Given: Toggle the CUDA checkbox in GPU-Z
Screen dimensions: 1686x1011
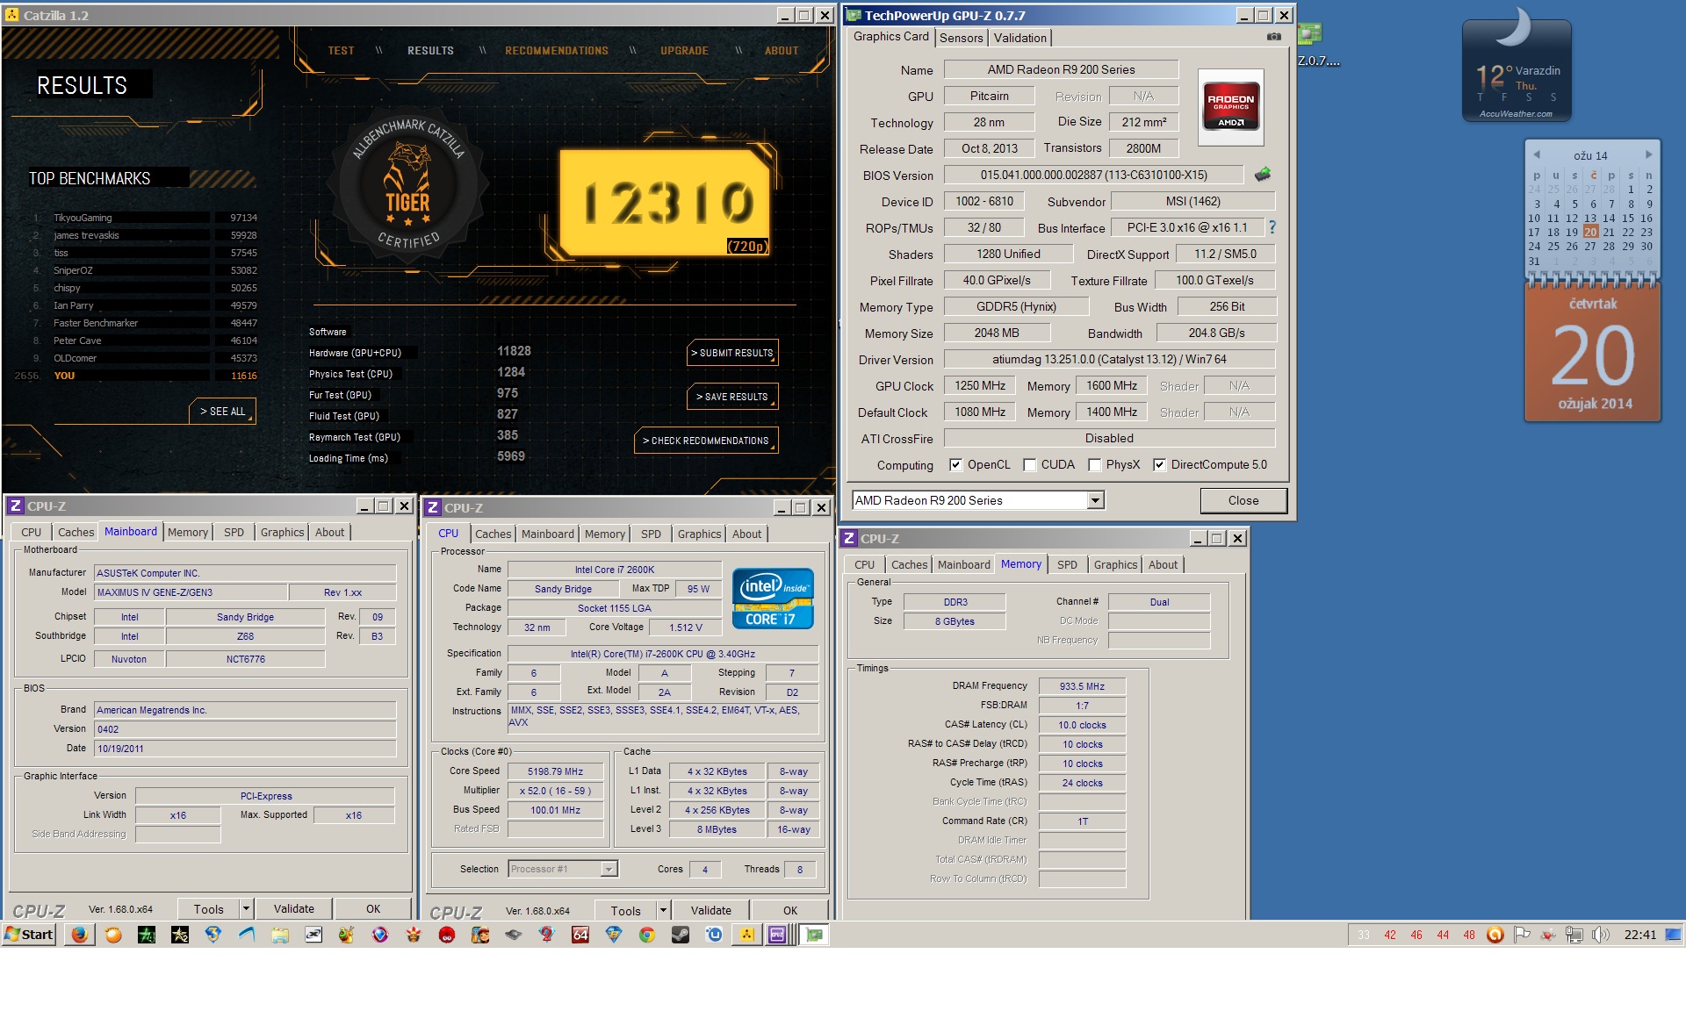Looking at the screenshot, I should click(x=1029, y=465).
